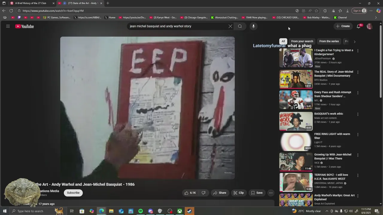The width and height of the screenshot is (383, 215).
Task: Open Windows Start menu
Action: click(x=4, y=211)
